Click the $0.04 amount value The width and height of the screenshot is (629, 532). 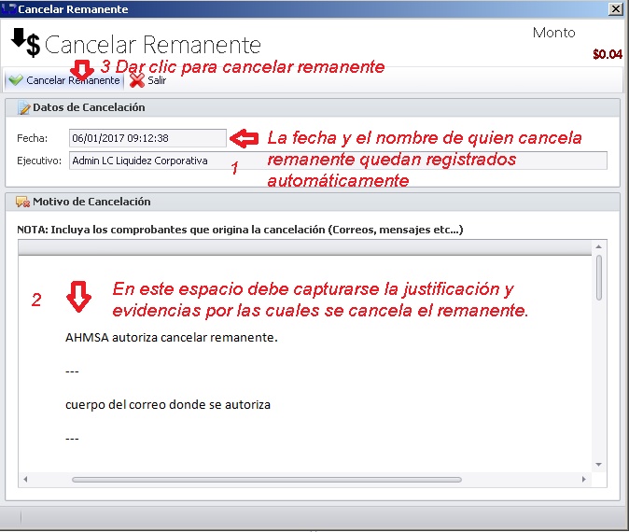608,54
